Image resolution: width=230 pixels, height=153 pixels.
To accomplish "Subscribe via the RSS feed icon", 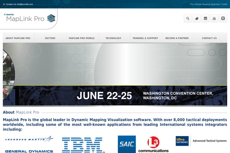I will coord(223,18).
